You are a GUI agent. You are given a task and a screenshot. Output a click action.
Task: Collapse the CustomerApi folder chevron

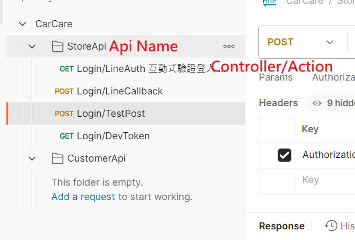(32, 158)
